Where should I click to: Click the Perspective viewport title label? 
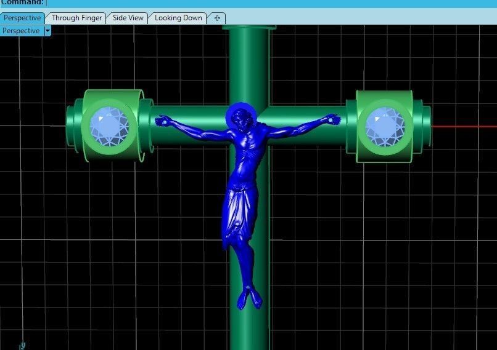pyautogui.click(x=21, y=31)
